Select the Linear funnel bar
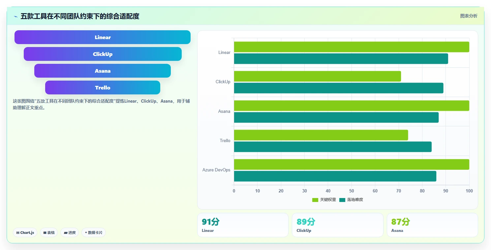This screenshot has height=250, width=491. [x=103, y=37]
